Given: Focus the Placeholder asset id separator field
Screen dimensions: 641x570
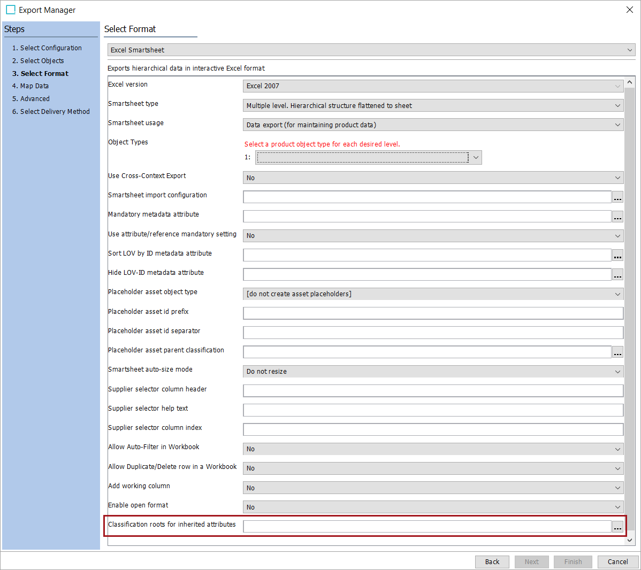Looking at the screenshot, I should point(433,333).
